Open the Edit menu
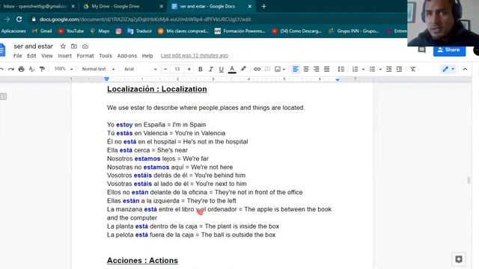The image size is (479, 269). (31, 56)
